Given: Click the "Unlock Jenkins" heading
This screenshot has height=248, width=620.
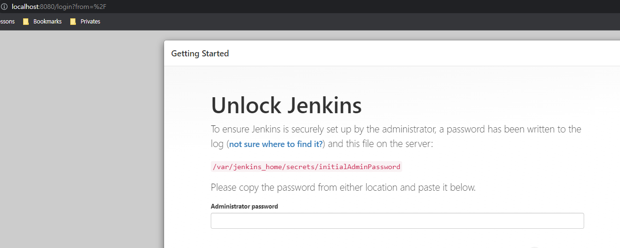Looking at the screenshot, I should pos(286,105).
